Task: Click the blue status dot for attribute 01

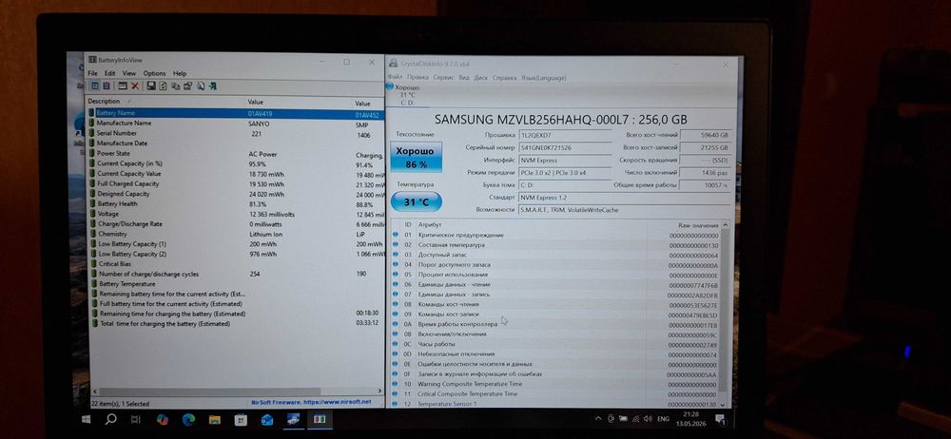Action: pyautogui.click(x=396, y=235)
